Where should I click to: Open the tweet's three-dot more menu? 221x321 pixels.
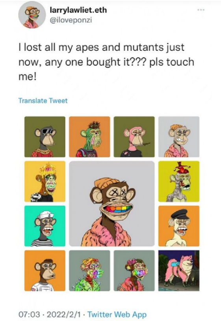point(201,9)
